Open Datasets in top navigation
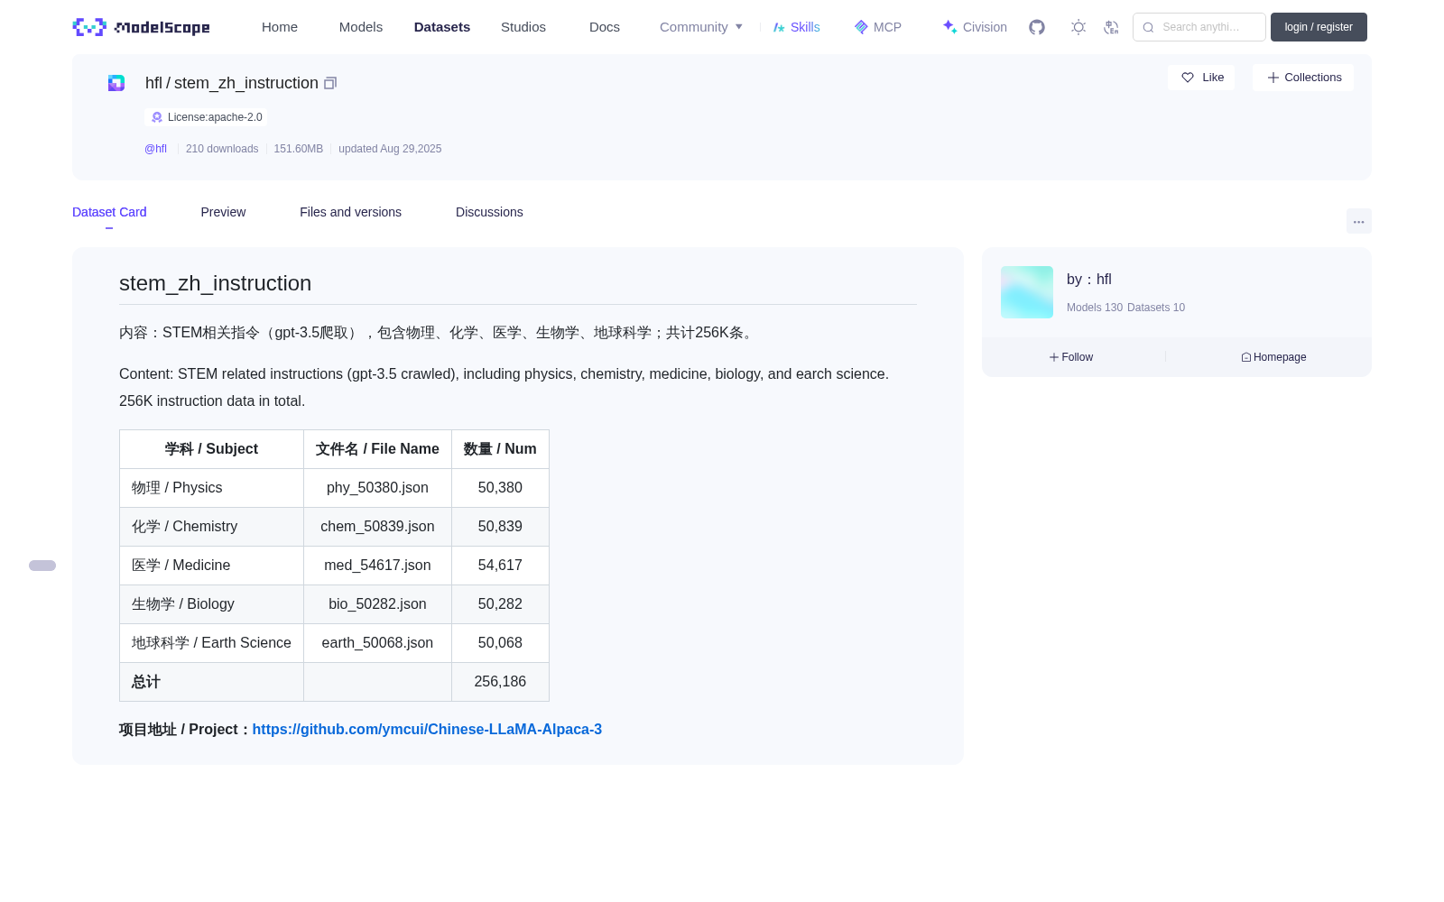The image size is (1444, 902). [442, 27]
